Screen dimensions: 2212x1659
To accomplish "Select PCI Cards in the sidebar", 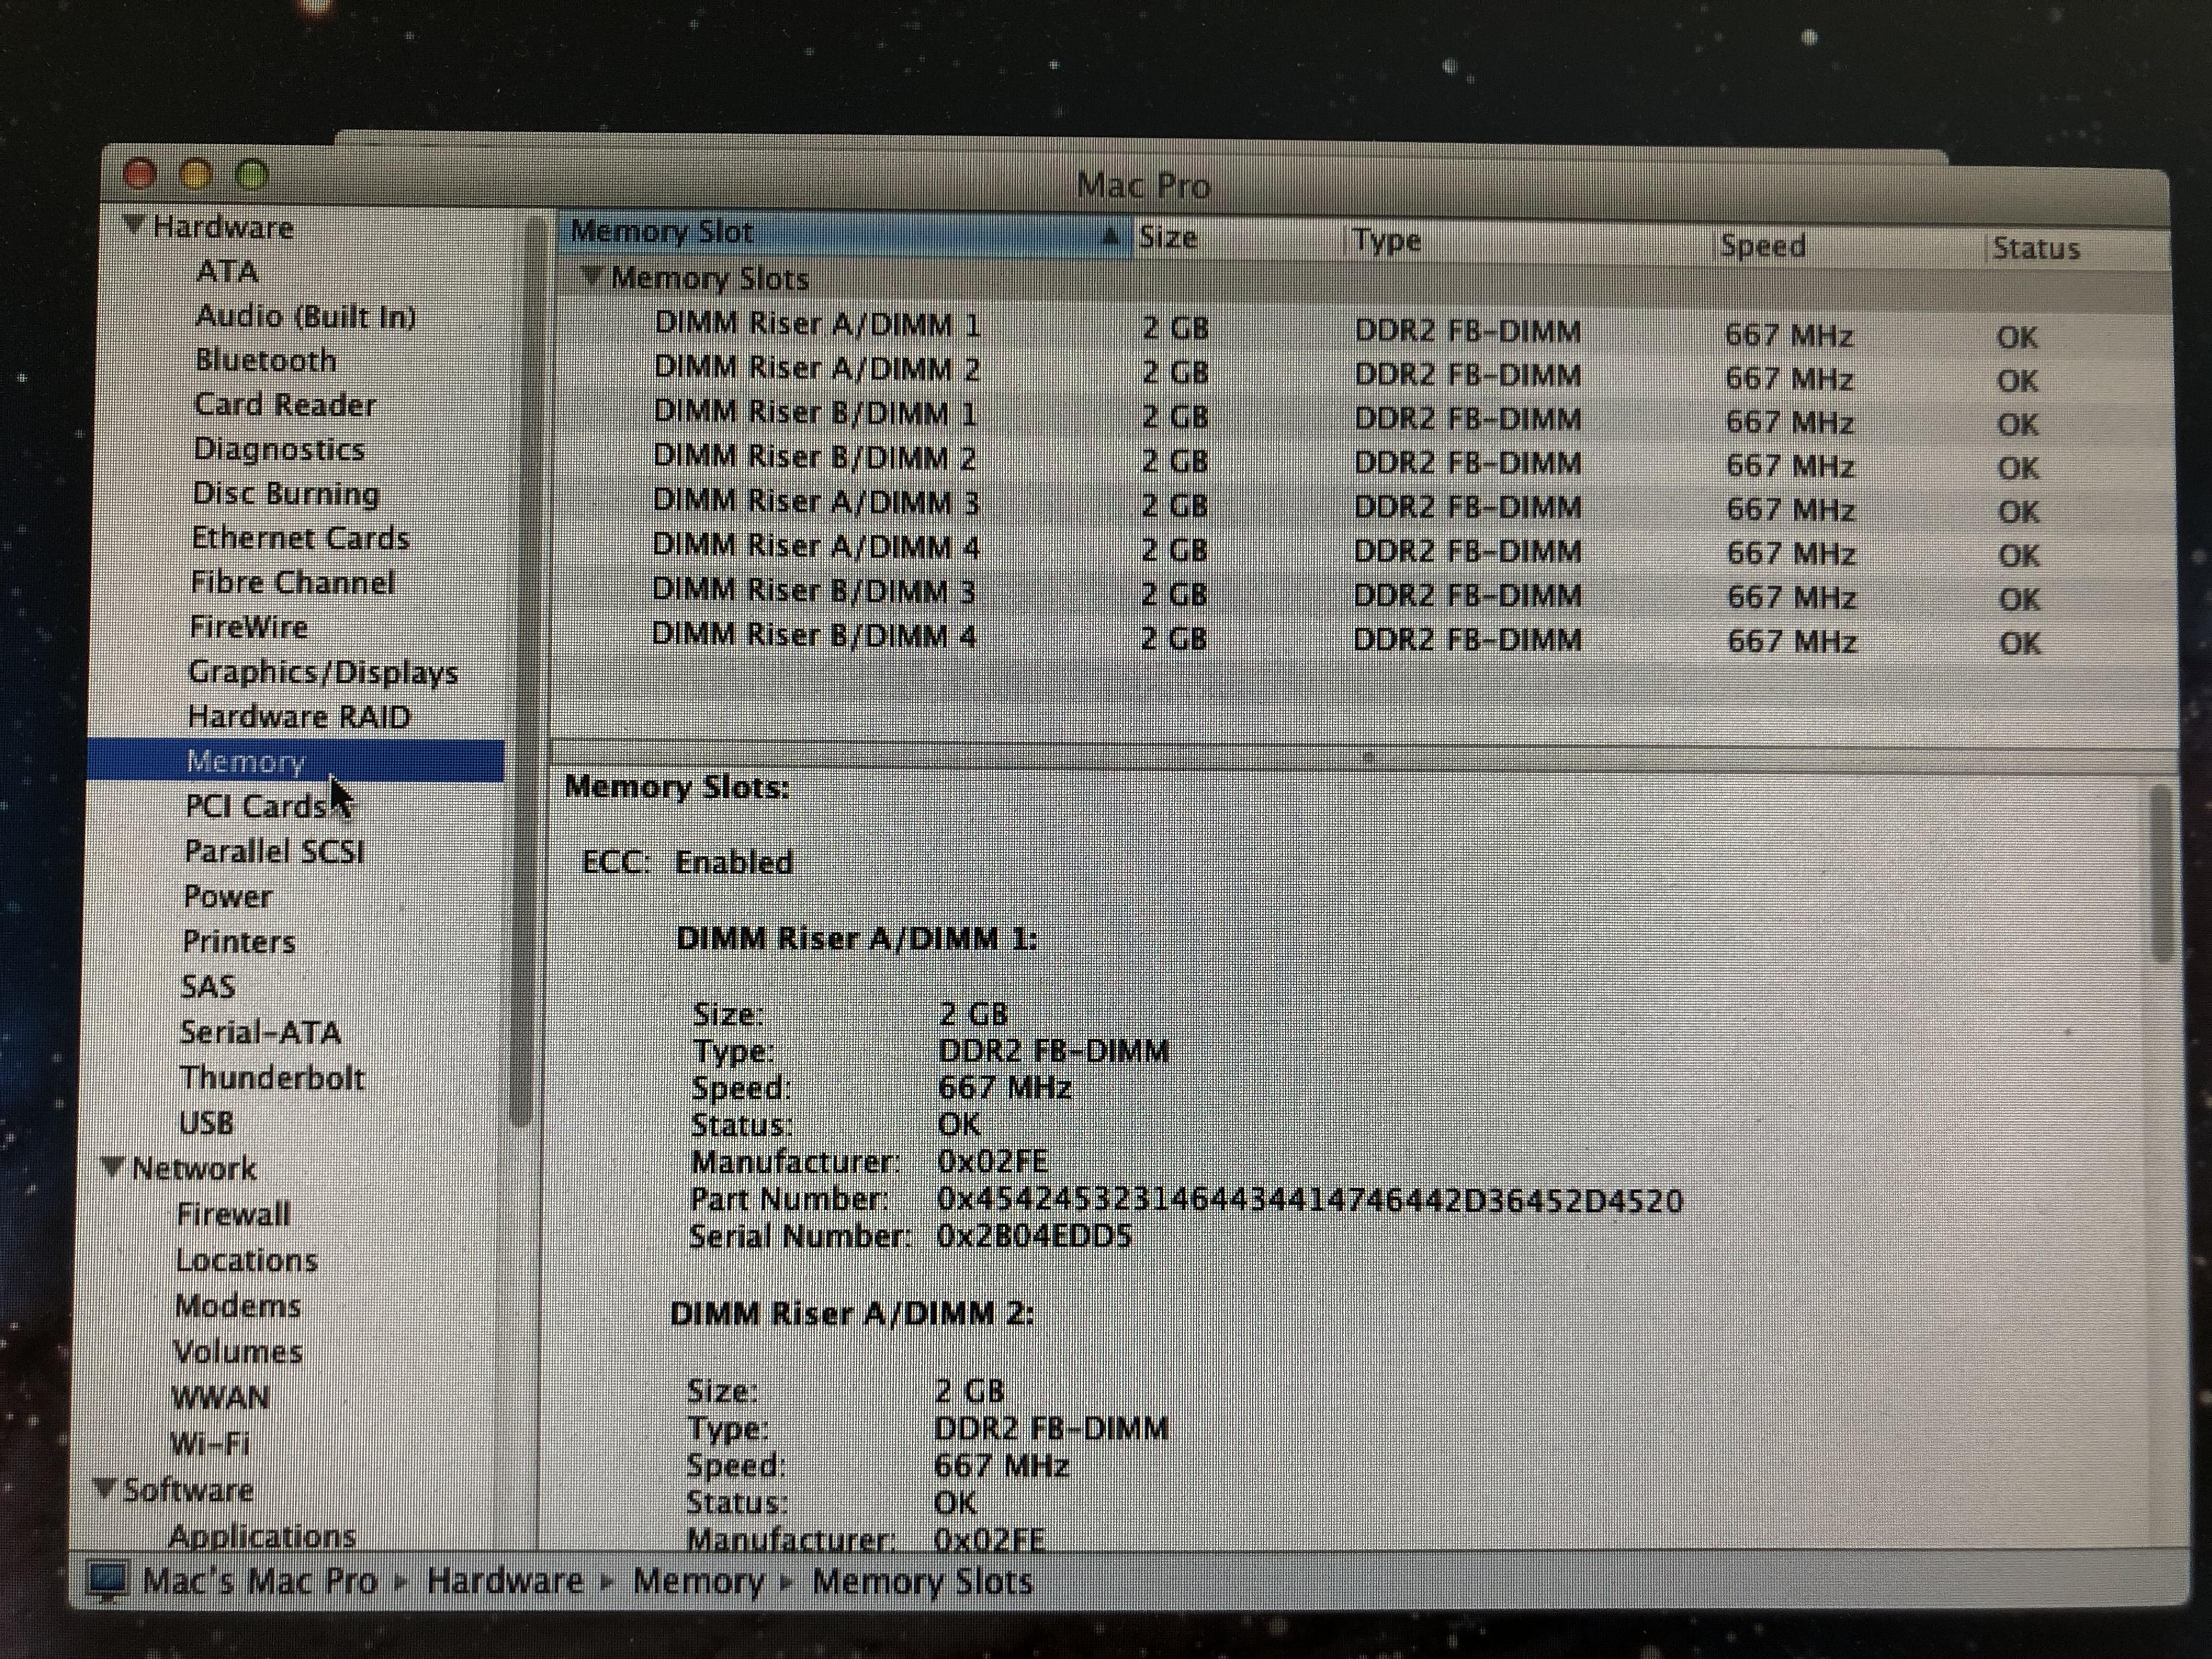I will point(256,806).
